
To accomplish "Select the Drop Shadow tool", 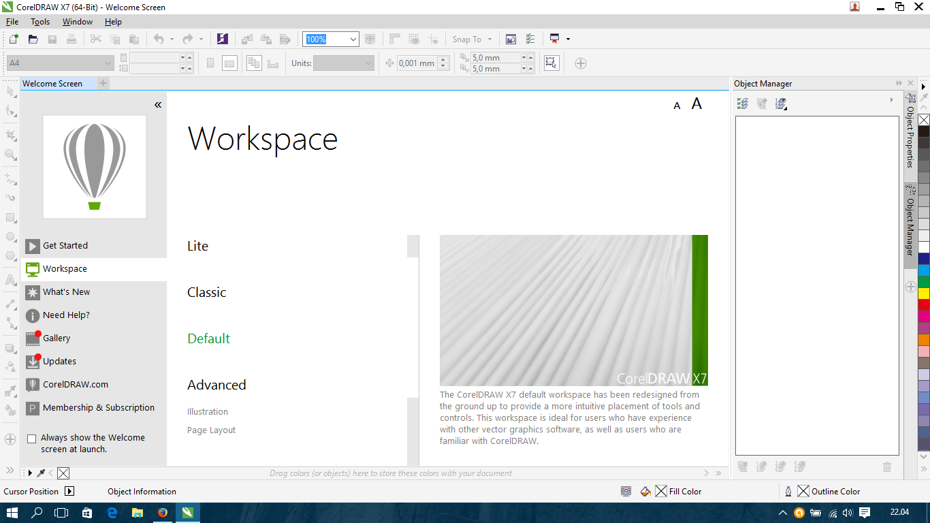I will coord(10,347).
